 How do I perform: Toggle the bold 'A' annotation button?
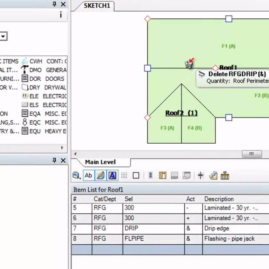tap(112, 175)
